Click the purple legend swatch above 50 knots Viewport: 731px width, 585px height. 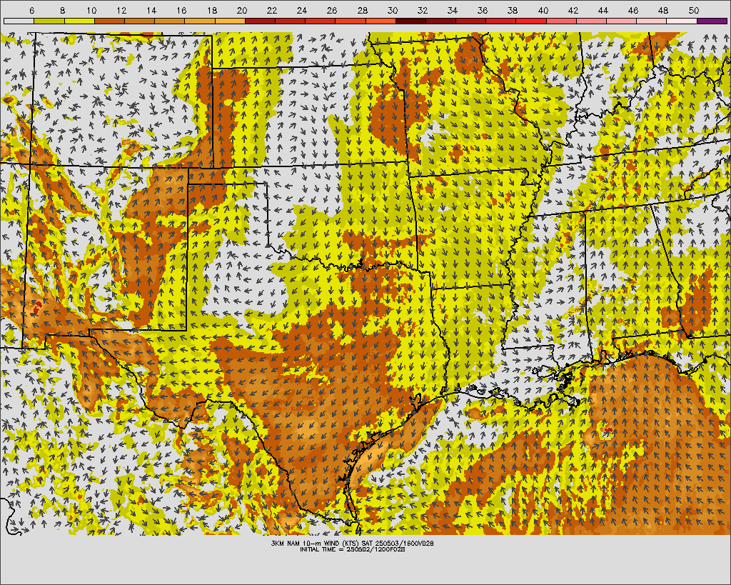712,21
